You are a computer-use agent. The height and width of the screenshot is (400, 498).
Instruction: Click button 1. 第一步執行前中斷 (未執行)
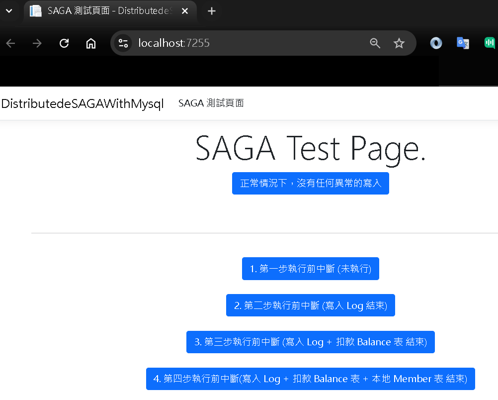coord(311,269)
